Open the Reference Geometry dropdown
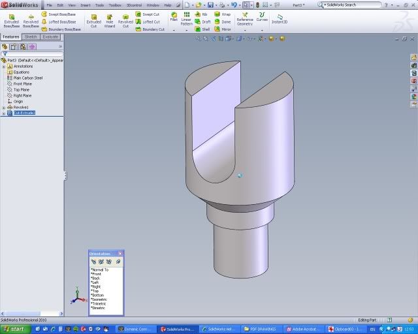This screenshot has height=334, width=418. coord(244,30)
